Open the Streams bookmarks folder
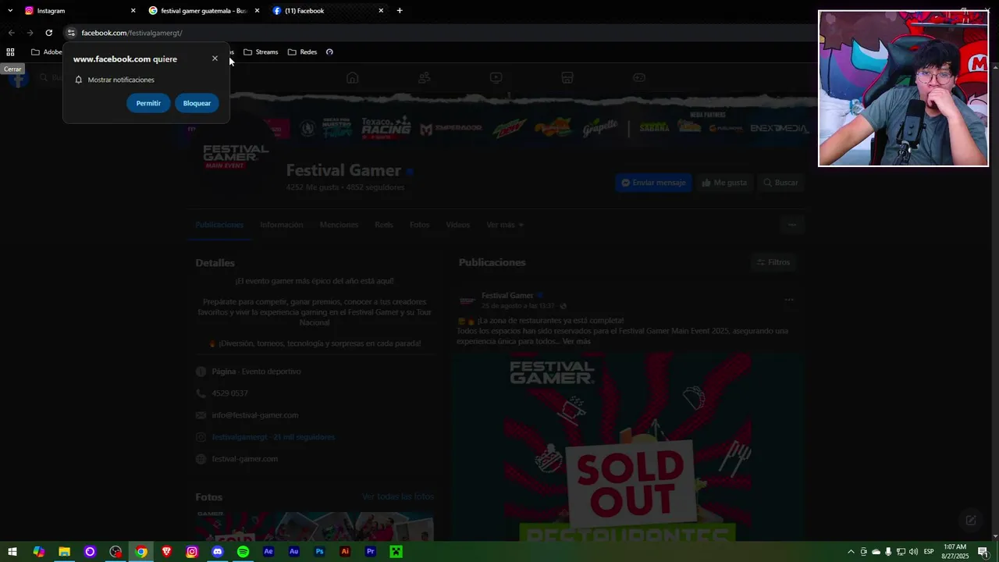Screen dimensions: 999x562 click(x=261, y=52)
